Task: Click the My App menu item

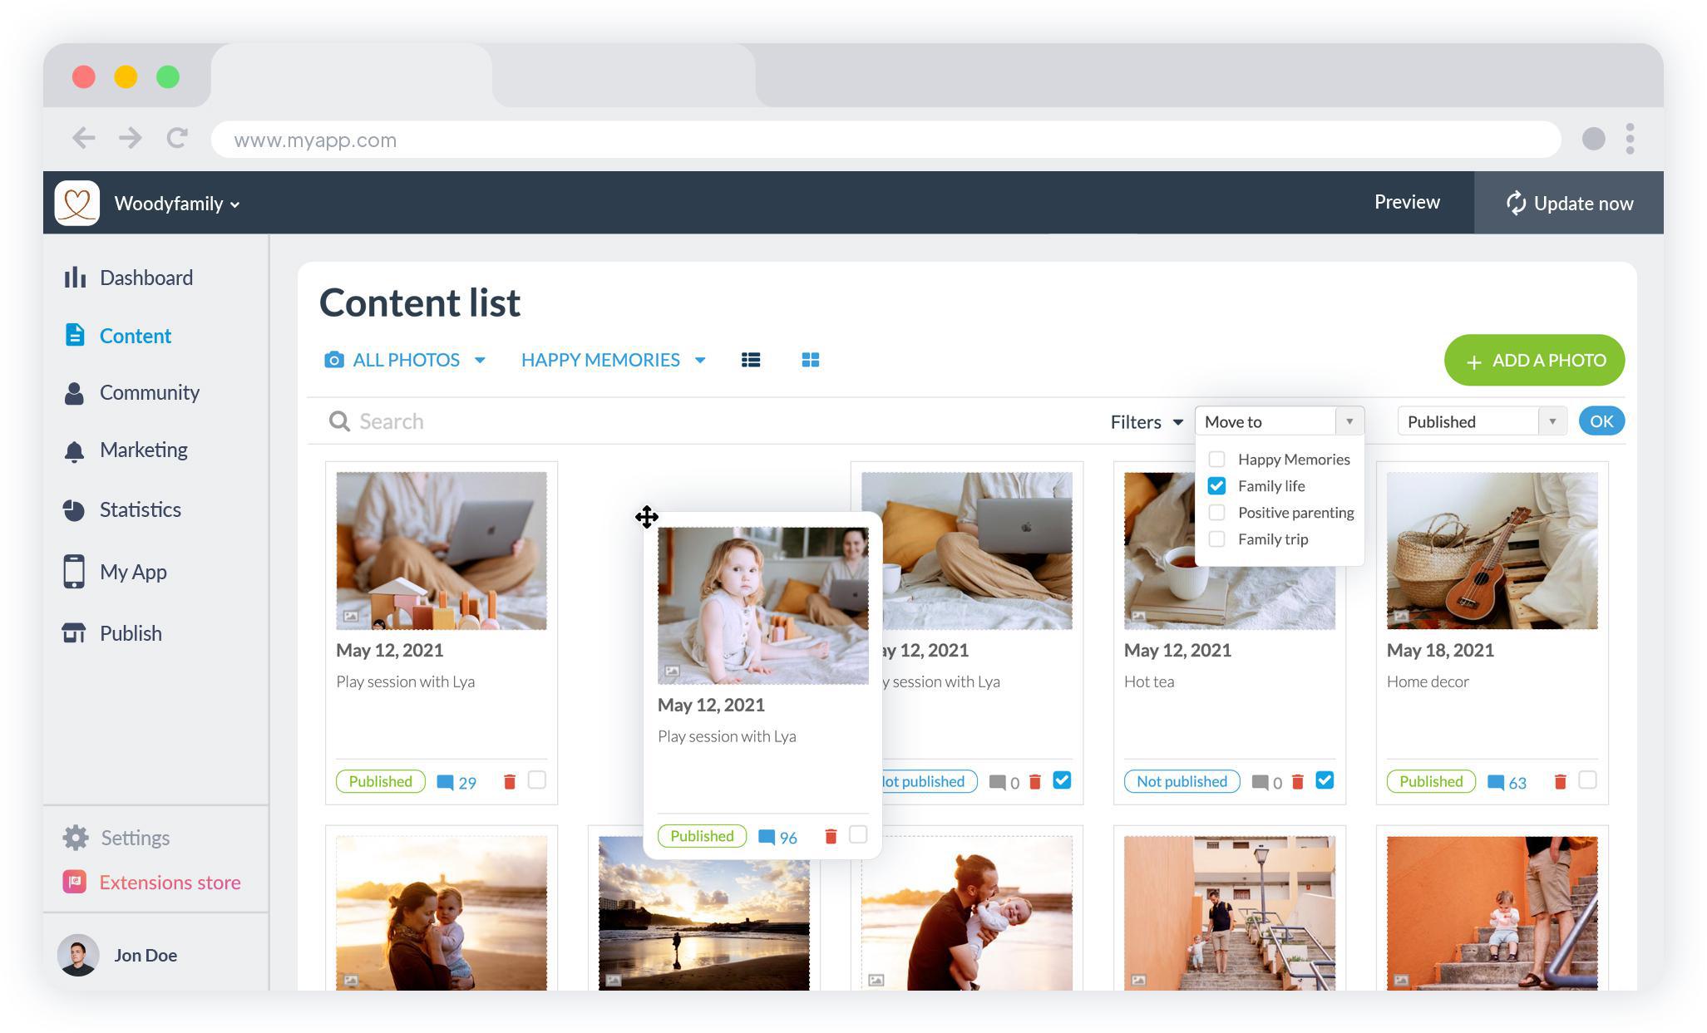Action: click(x=133, y=570)
